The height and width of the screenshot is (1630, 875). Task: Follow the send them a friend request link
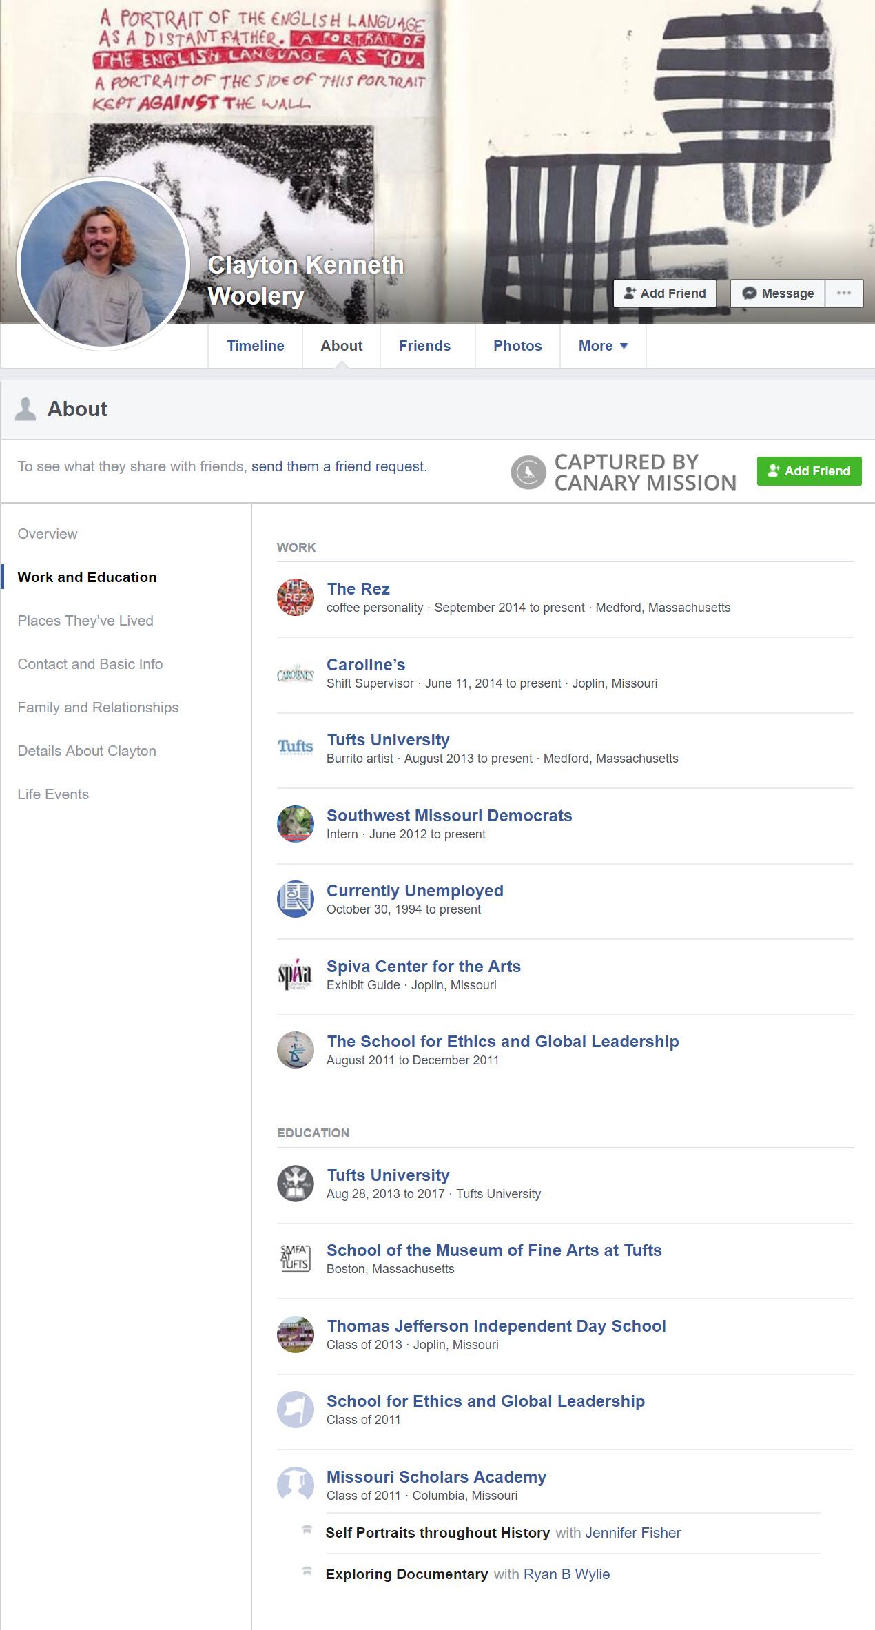(339, 466)
